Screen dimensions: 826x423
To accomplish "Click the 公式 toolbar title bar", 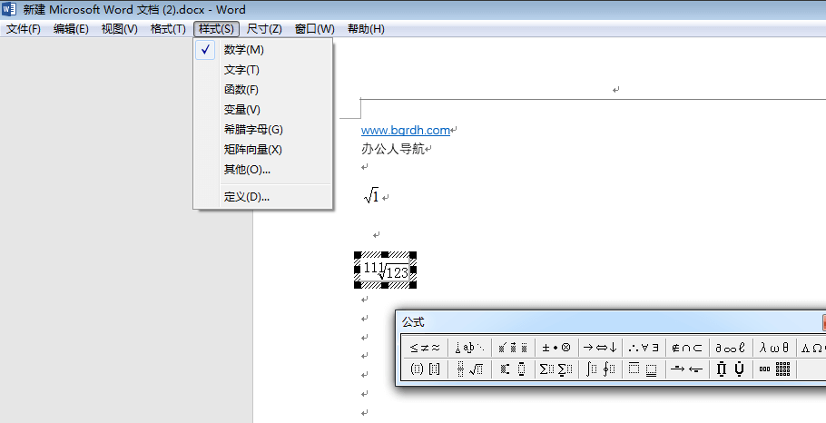I will (x=608, y=322).
